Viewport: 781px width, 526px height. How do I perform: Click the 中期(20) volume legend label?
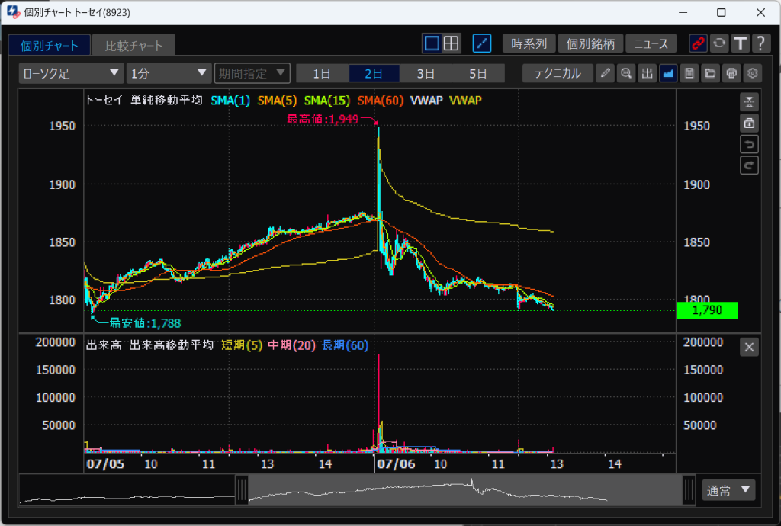tap(291, 345)
